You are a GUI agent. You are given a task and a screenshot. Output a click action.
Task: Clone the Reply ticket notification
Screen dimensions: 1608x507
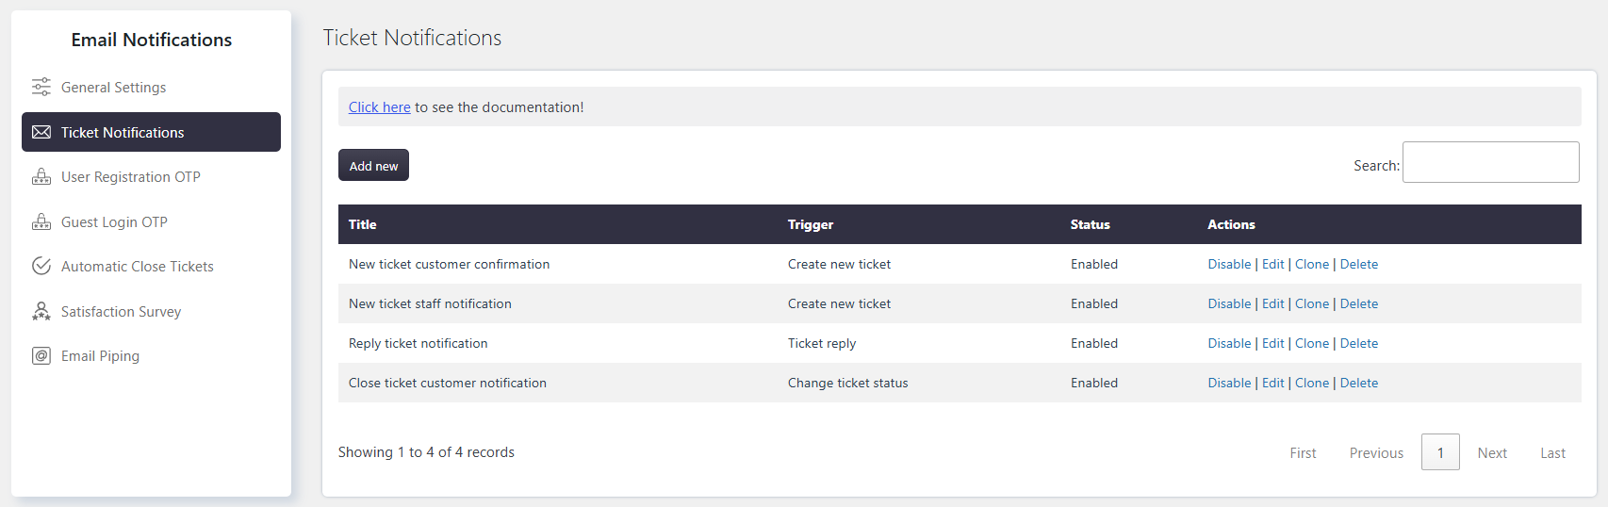(1312, 343)
